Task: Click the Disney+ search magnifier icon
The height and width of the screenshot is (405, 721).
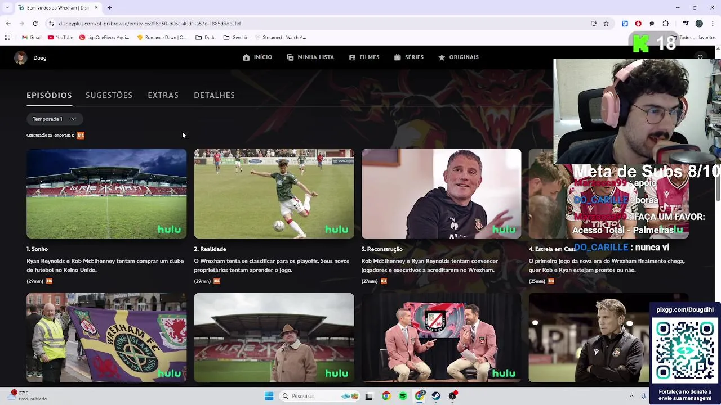Action: 700,57
